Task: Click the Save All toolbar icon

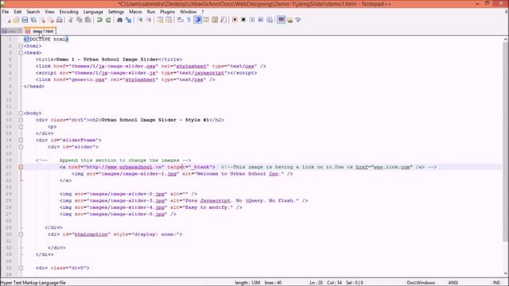Action: (x=33, y=20)
